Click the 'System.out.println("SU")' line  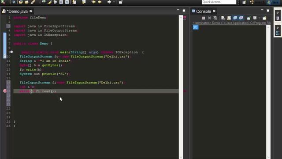(45, 74)
